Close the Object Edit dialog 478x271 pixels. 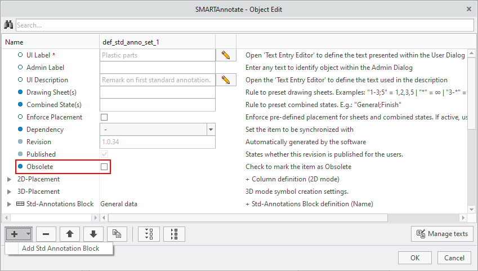coord(469,9)
